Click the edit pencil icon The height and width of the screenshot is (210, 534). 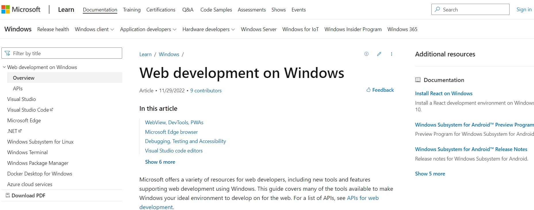click(x=379, y=54)
